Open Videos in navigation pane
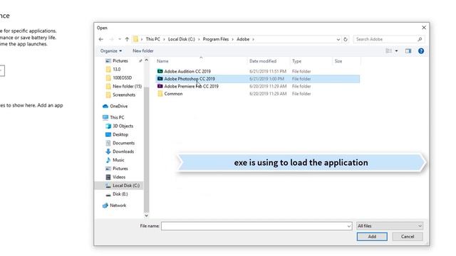Image resolution: width=456 pixels, height=256 pixels. click(119, 177)
